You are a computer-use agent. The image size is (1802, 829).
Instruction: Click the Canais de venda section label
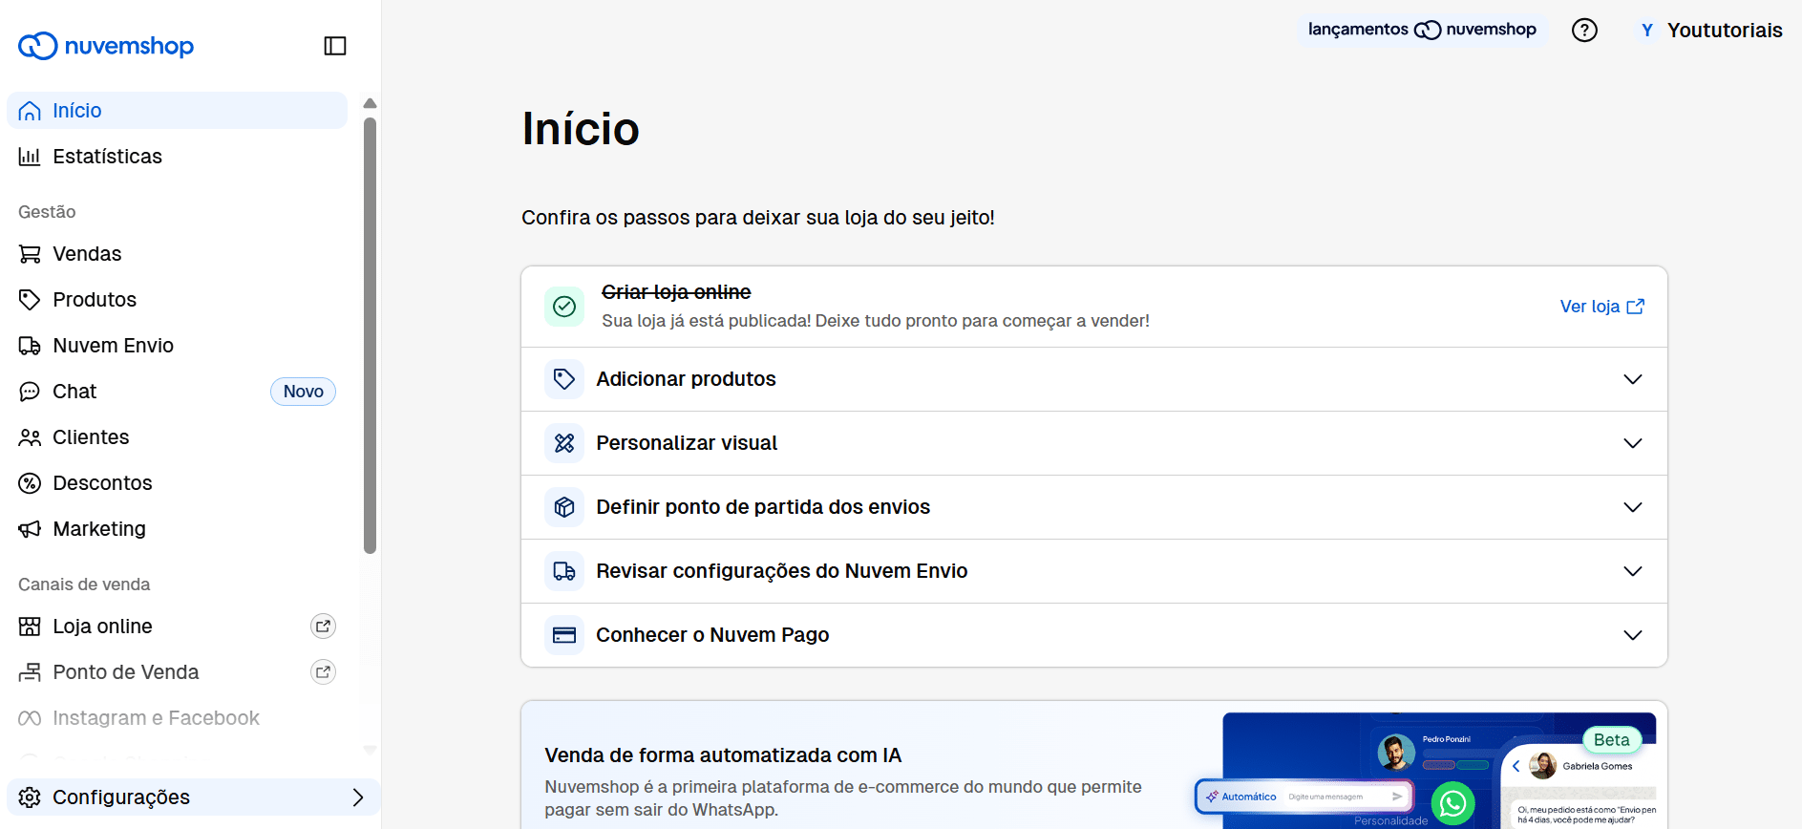(x=84, y=585)
